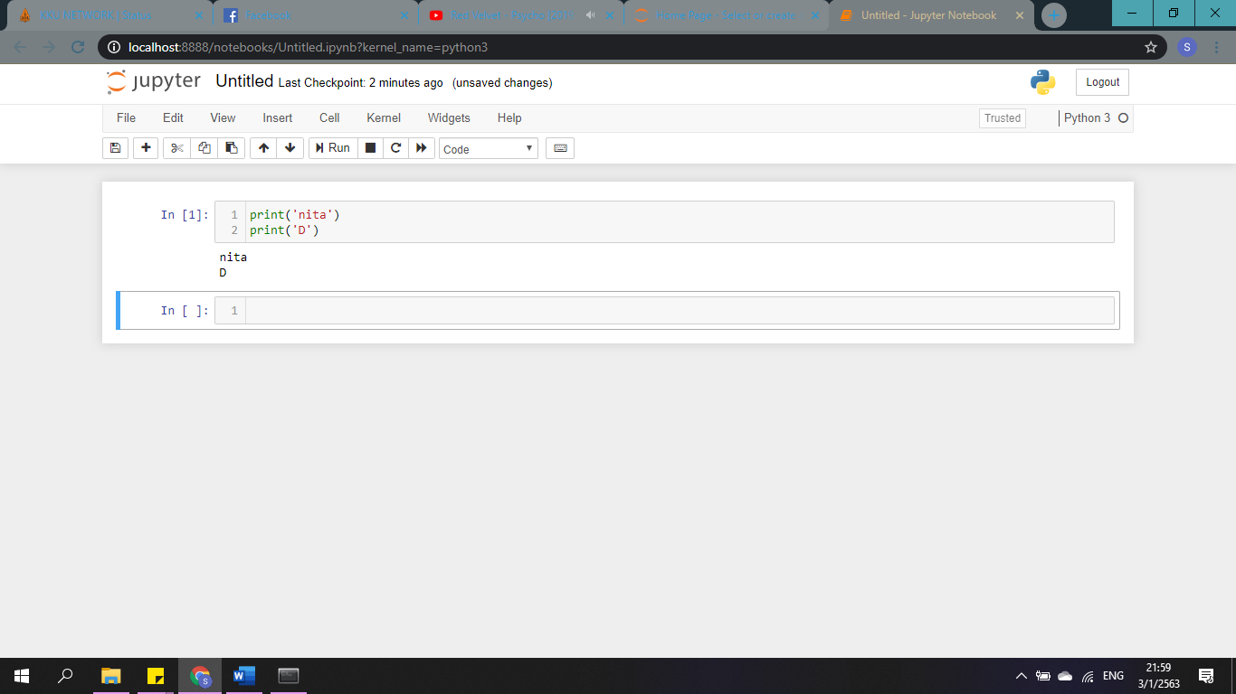
Task: Bookmark this page star icon
Action: point(1150,47)
